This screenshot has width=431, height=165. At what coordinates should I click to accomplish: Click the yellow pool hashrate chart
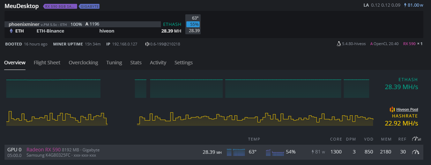pos(190,119)
